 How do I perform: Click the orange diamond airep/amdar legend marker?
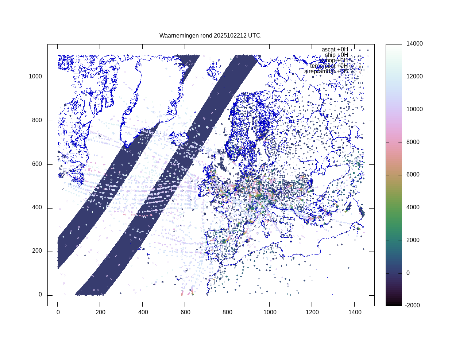pos(360,72)
